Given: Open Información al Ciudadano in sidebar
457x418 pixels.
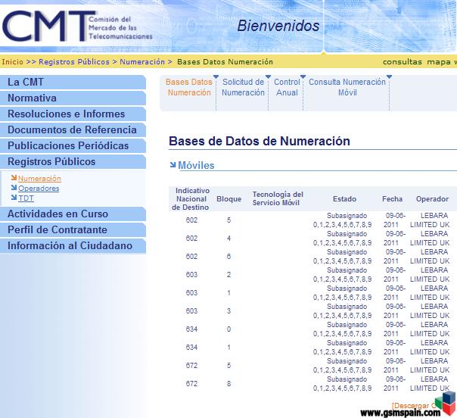Looking at the screenshot, I should tap(73, 245).
